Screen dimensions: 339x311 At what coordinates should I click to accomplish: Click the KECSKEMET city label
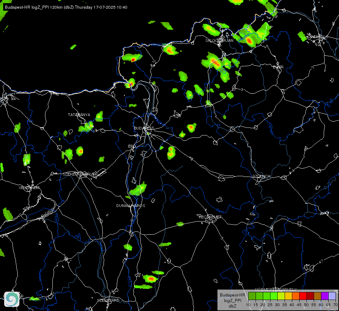click(x=210, y=217)
